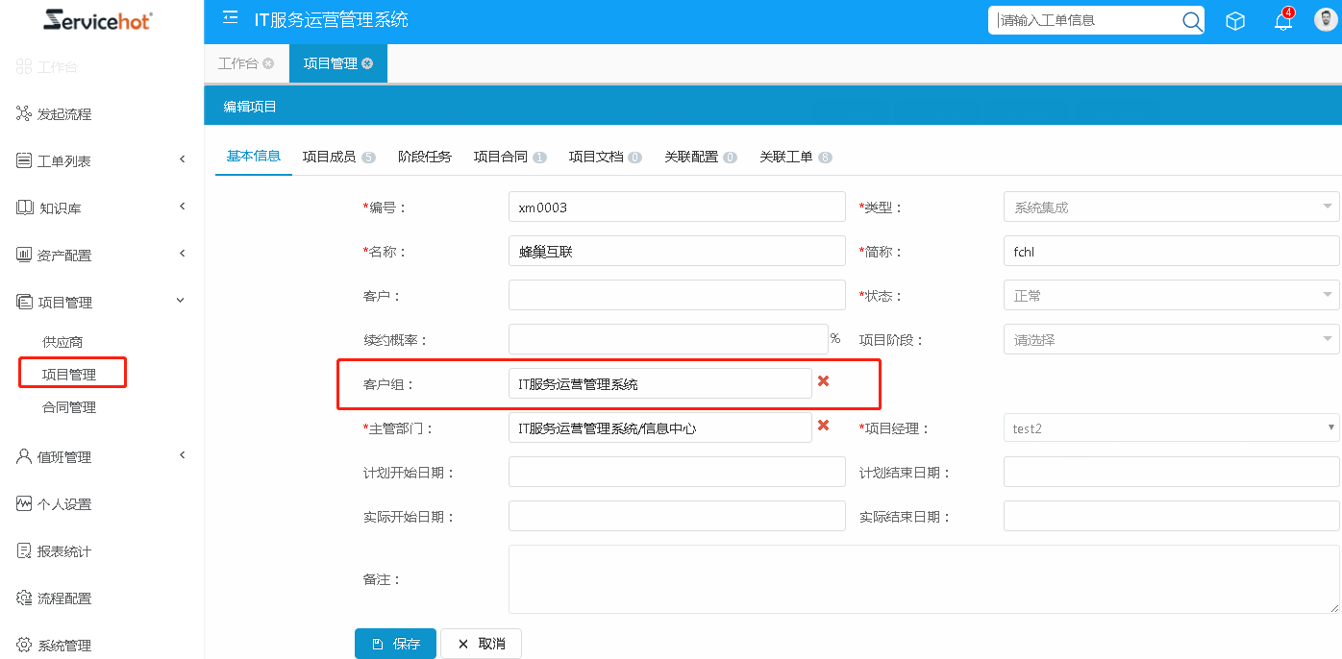Close the 项目管理 tab via its X icon
Image resolution: width=1342 pixels, height=659 pixels.
[367, 63]
